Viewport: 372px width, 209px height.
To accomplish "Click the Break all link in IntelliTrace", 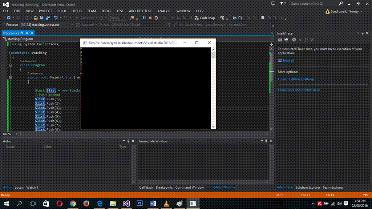I will click(x=288, y=60).
